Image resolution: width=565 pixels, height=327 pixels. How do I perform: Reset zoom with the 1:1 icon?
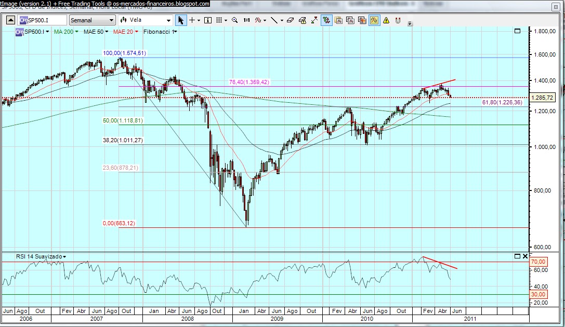tap(246, 20)
